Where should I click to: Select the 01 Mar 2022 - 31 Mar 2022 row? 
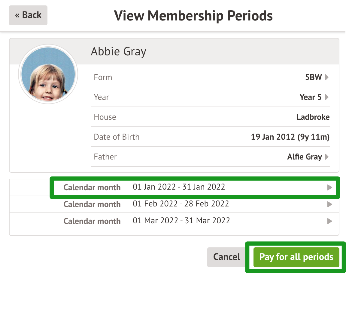coord(174,221)
